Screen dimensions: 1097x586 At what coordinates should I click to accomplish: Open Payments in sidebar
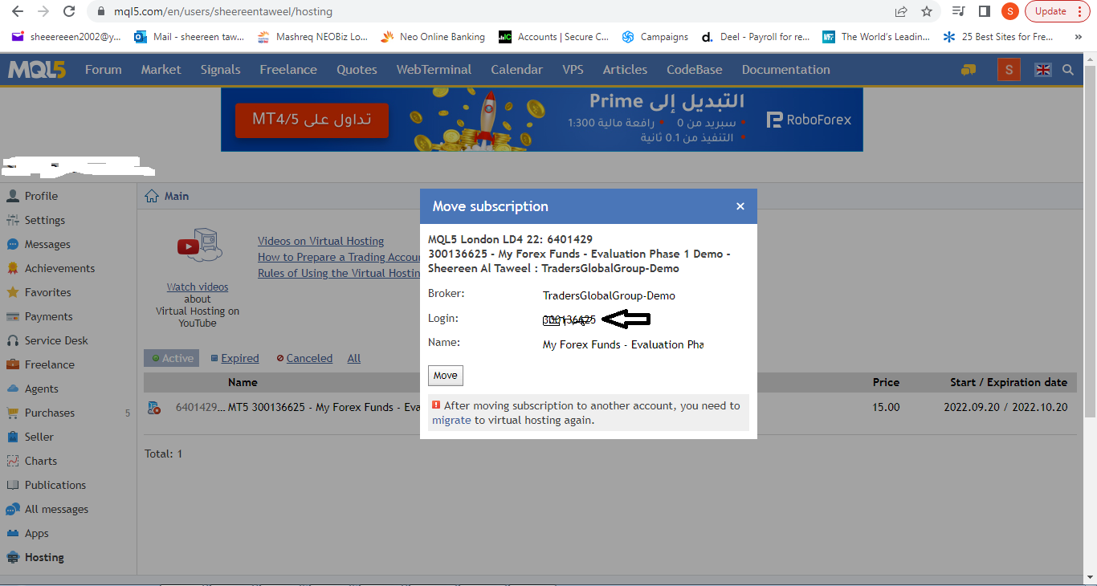pyautogui.click(x=48, y=316)
